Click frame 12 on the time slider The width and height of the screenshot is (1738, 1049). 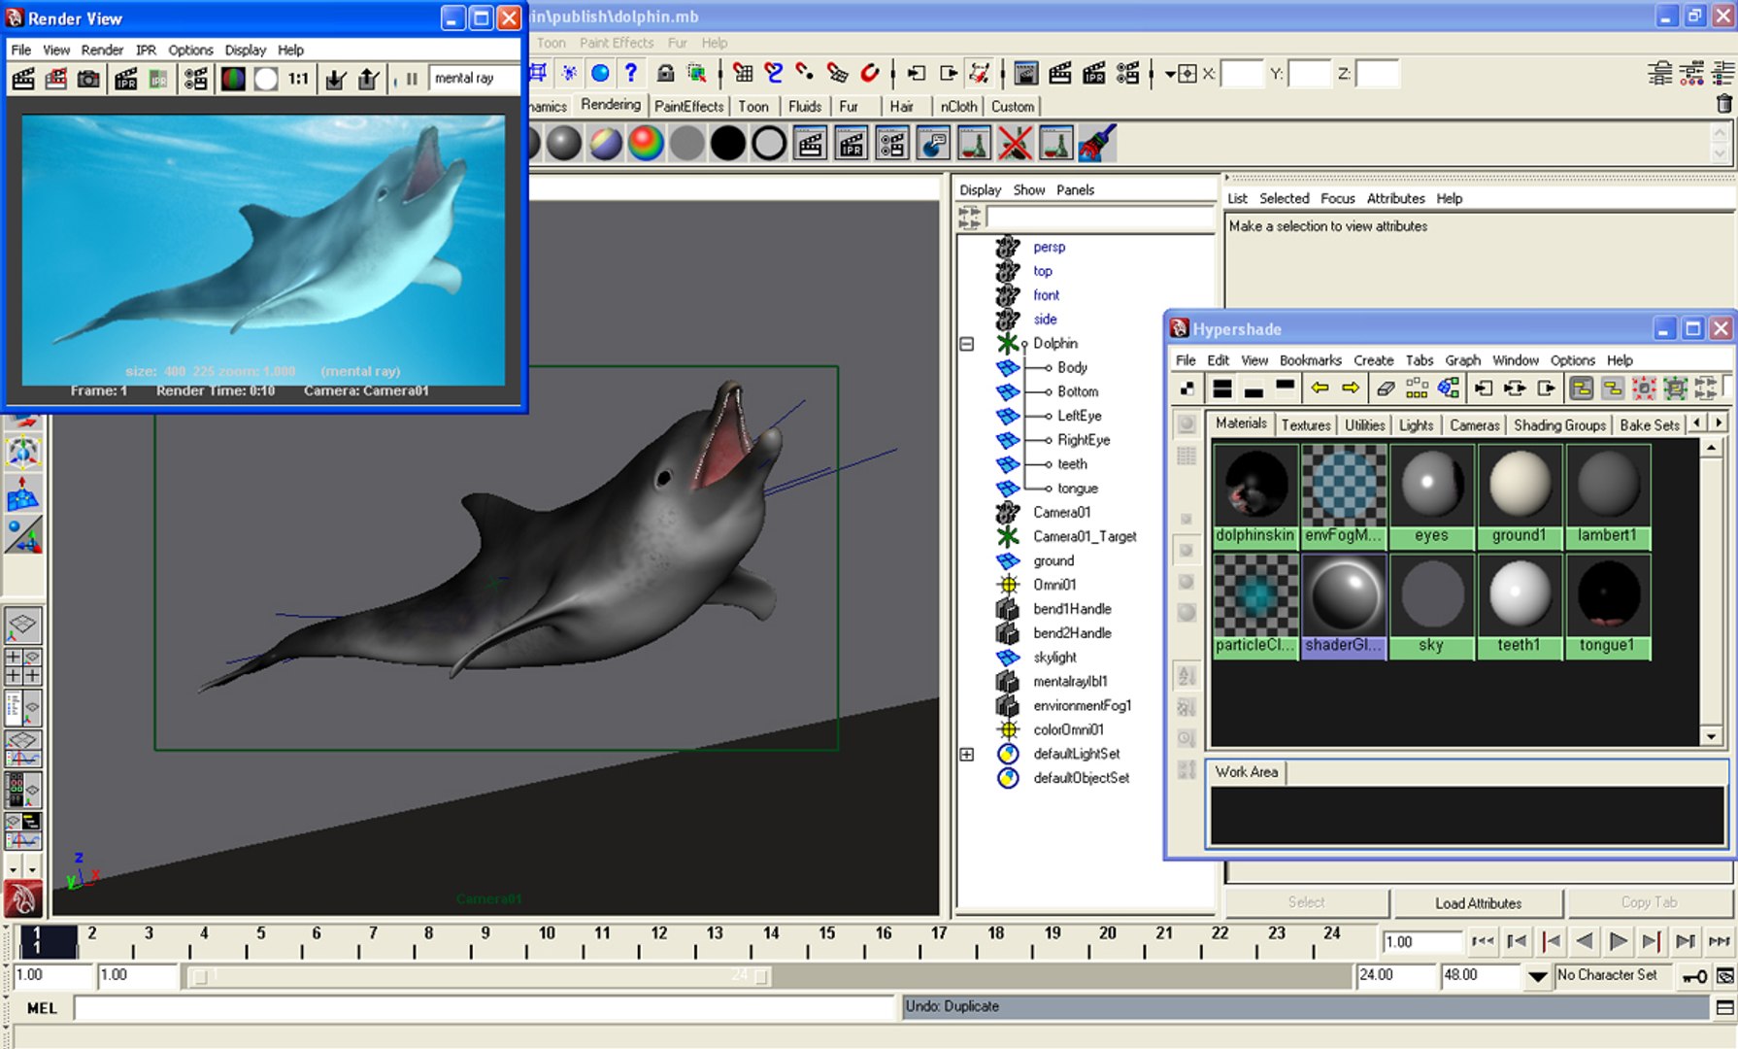659,941
